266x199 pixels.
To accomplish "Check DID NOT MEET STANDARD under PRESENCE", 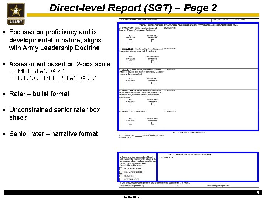I will coord(153,41).
